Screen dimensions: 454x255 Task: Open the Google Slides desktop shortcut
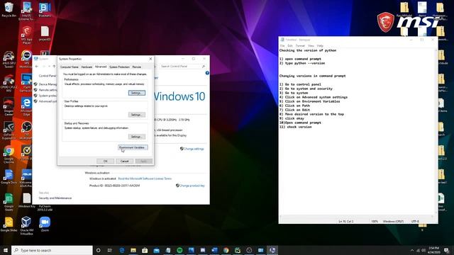(9, 225)
